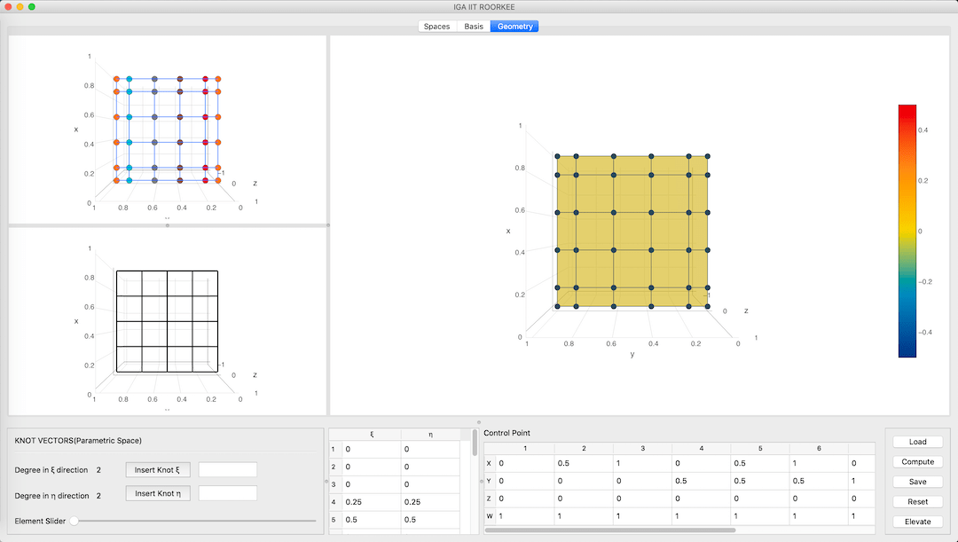958x542 pixels.
Task: Select the X value in Control Point column 2
Action: (x=581, y=463)
